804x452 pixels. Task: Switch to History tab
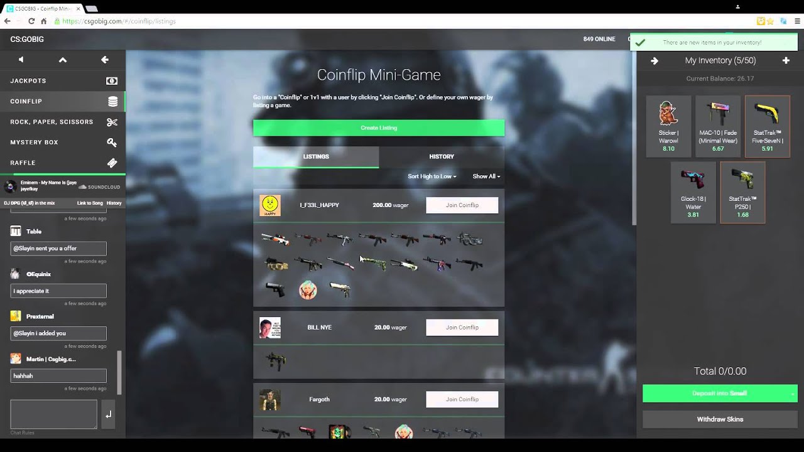tap(442, 157)
